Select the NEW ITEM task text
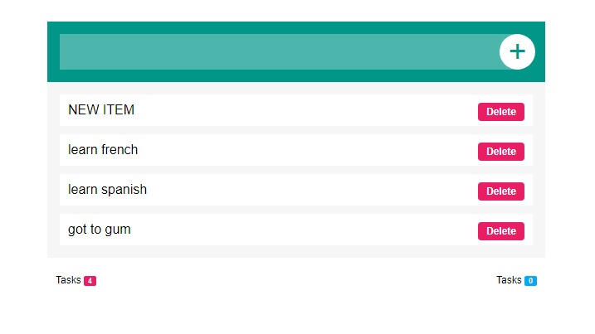 101,110
